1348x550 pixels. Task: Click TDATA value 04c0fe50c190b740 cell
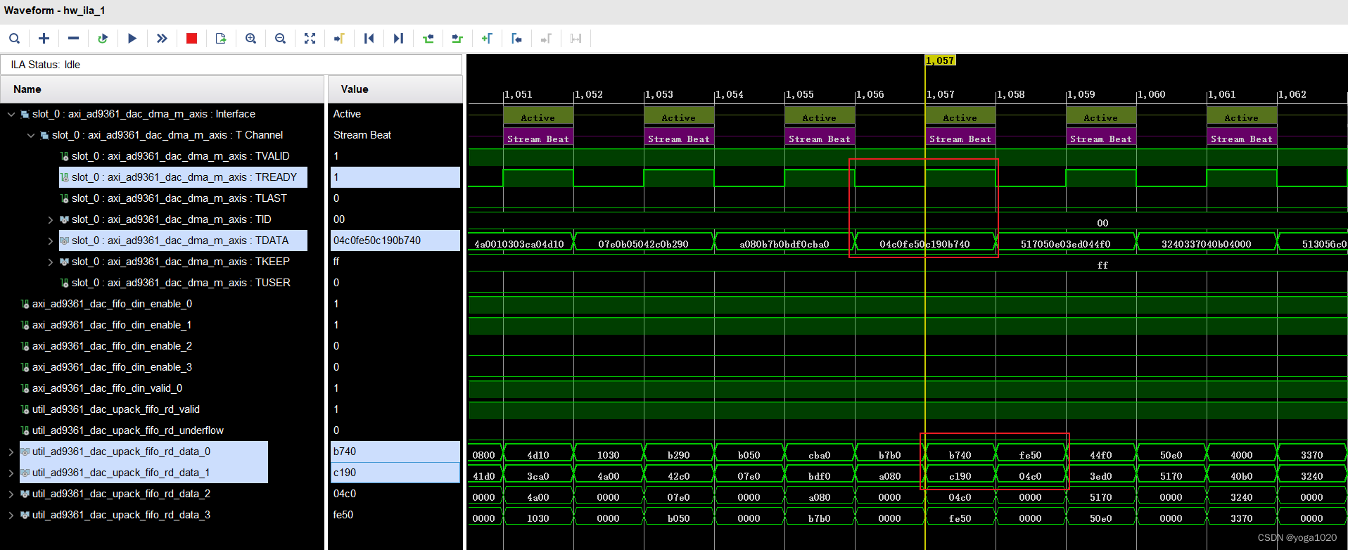click(395, 241)
